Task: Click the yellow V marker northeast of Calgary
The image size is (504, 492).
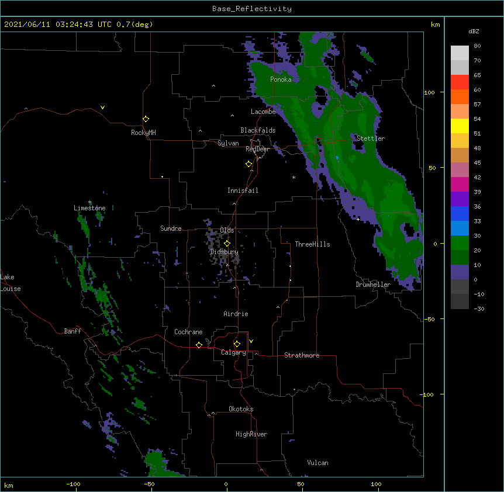Action: [x=251, y=341]
